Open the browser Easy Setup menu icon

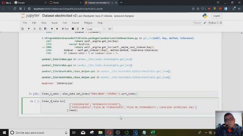239,9
